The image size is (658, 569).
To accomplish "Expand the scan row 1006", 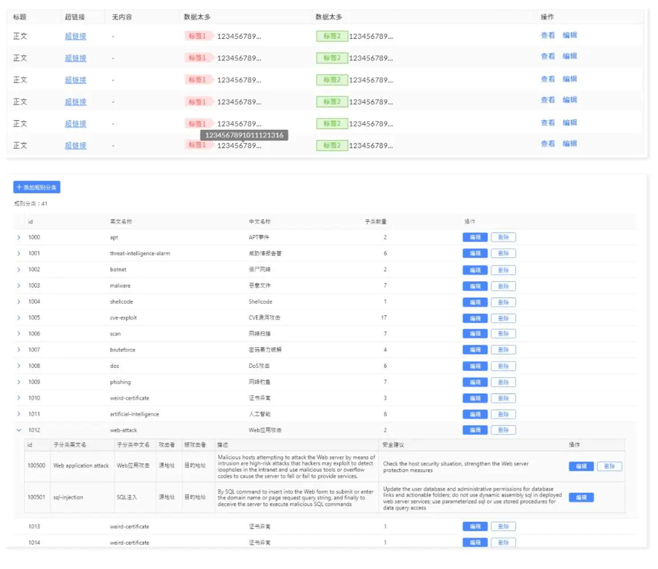I will coord(19,334).
